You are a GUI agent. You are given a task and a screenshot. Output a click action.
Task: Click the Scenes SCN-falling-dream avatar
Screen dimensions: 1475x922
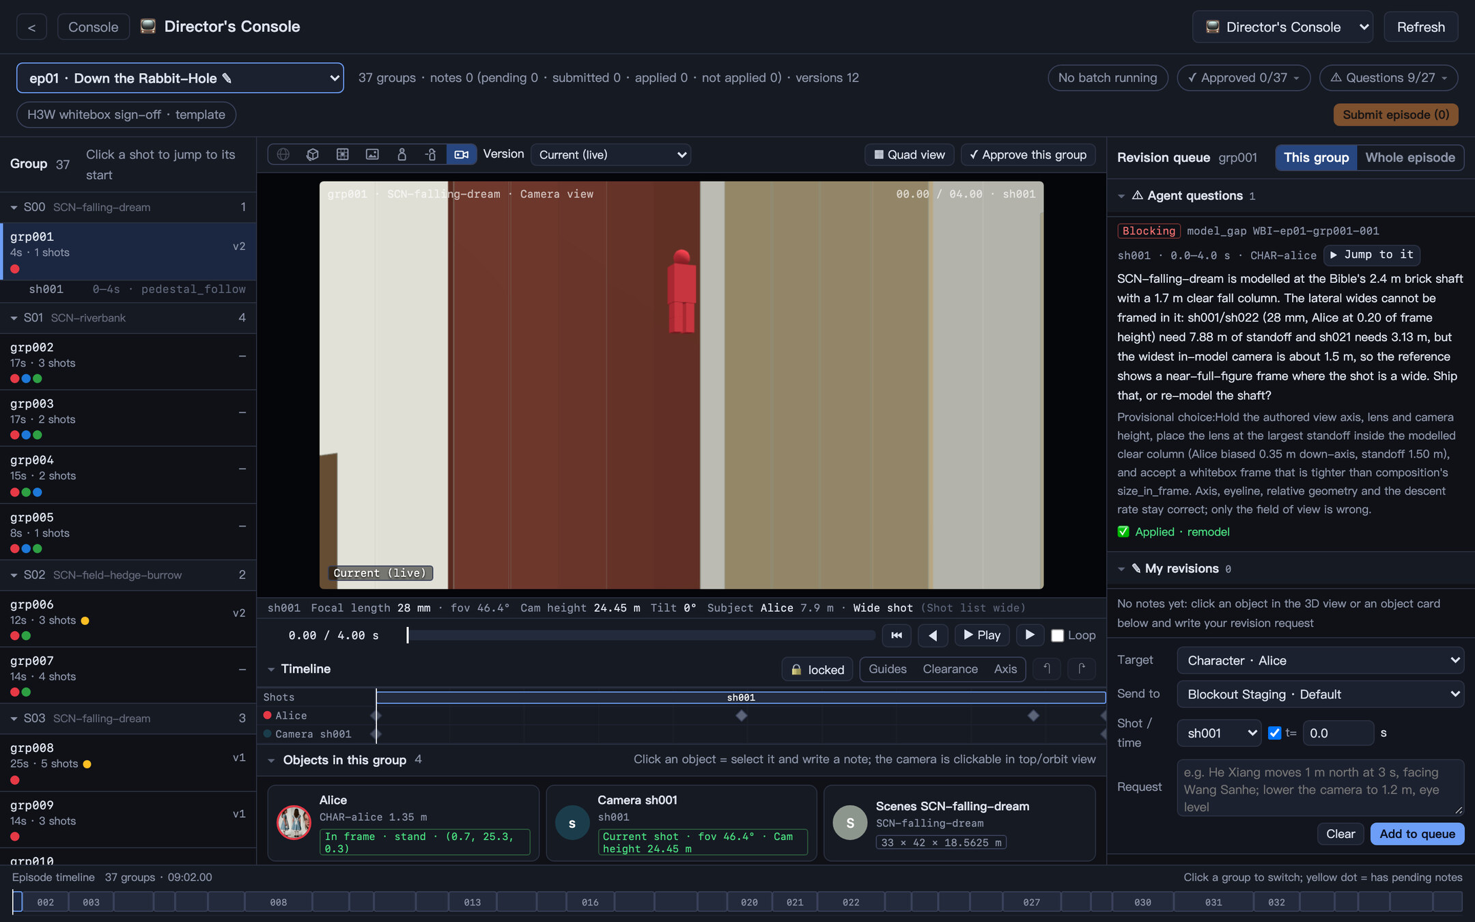tap(850, 823)
